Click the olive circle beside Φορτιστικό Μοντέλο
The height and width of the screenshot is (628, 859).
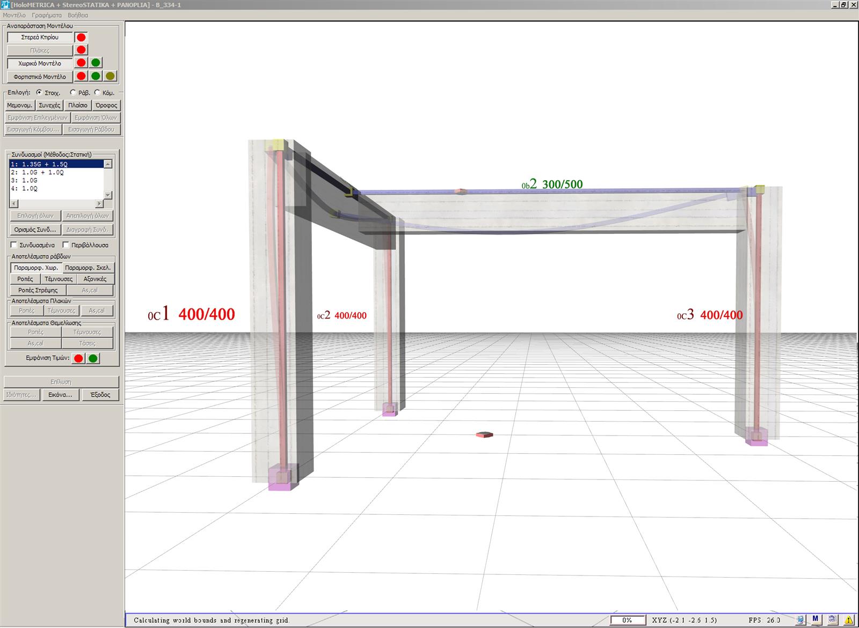(x=110, y=76)
